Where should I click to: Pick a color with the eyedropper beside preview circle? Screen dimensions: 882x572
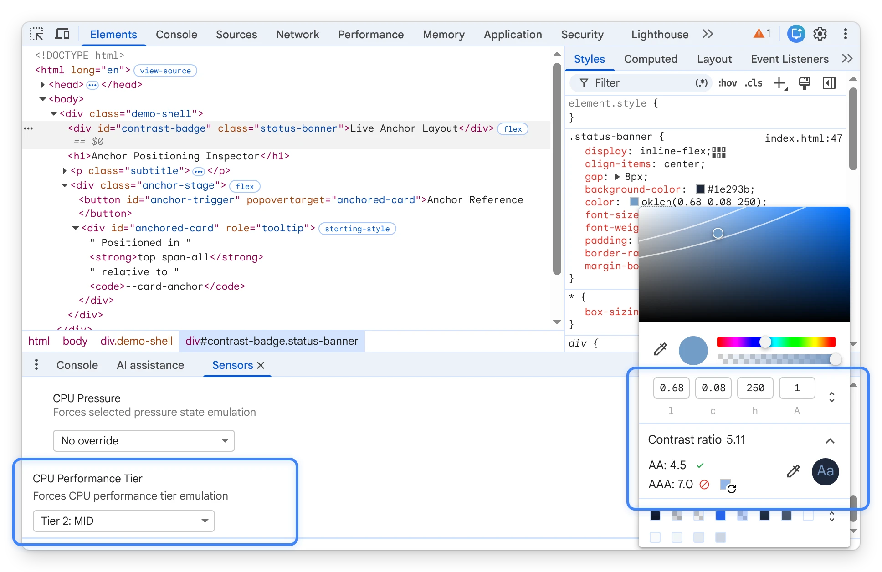[660, 349]
